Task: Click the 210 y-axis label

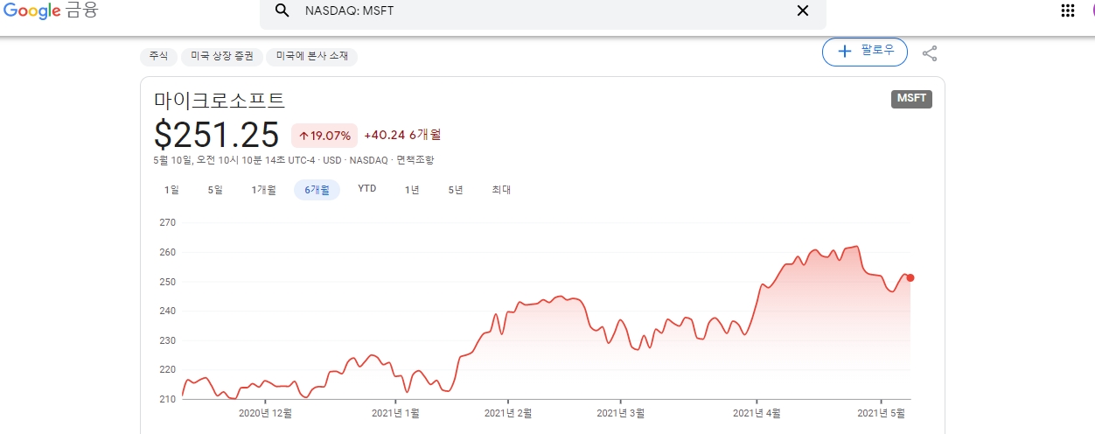Action: click(167, 399)
